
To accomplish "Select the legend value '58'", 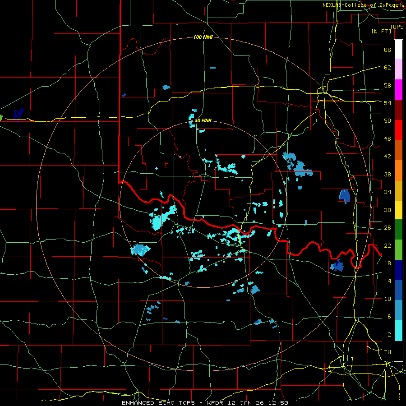I will tap(388, 85).
